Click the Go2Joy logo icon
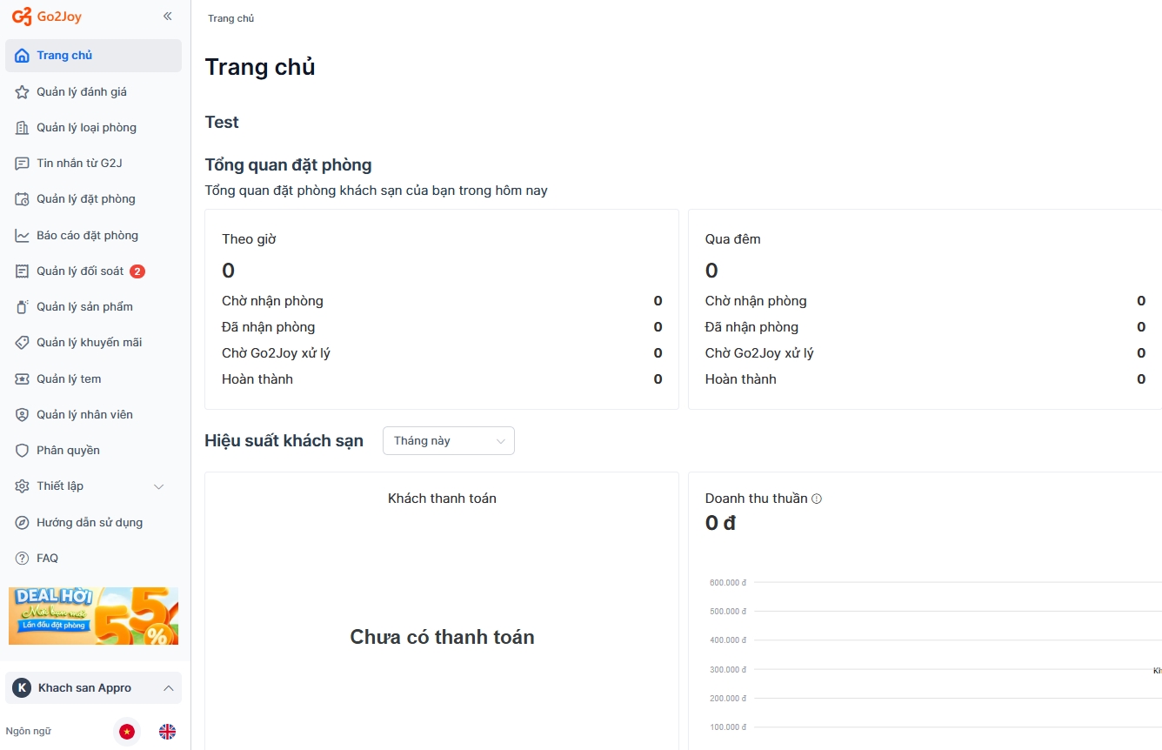Viewport: 1162px width, 750px height. (22, 17)
